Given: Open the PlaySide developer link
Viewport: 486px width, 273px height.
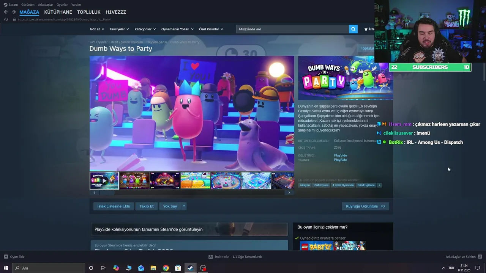Looking at the screenshot, I should point(340,155).
